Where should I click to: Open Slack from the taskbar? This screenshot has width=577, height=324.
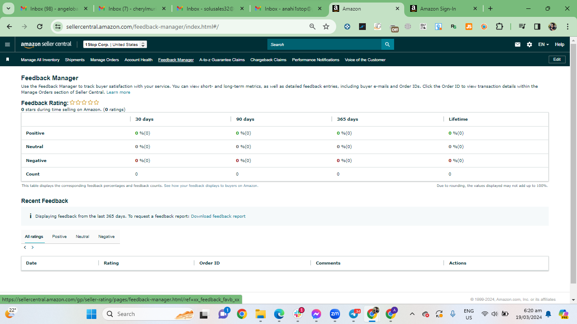[x=298, y=314]
